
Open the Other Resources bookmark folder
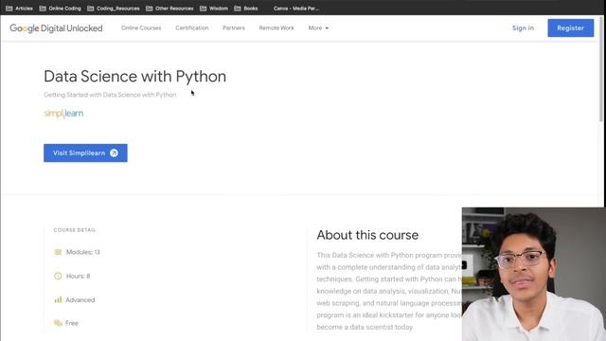169,9
